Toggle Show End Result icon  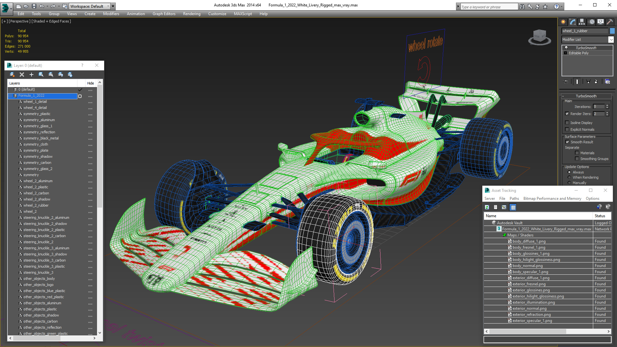tap(577, 82)
